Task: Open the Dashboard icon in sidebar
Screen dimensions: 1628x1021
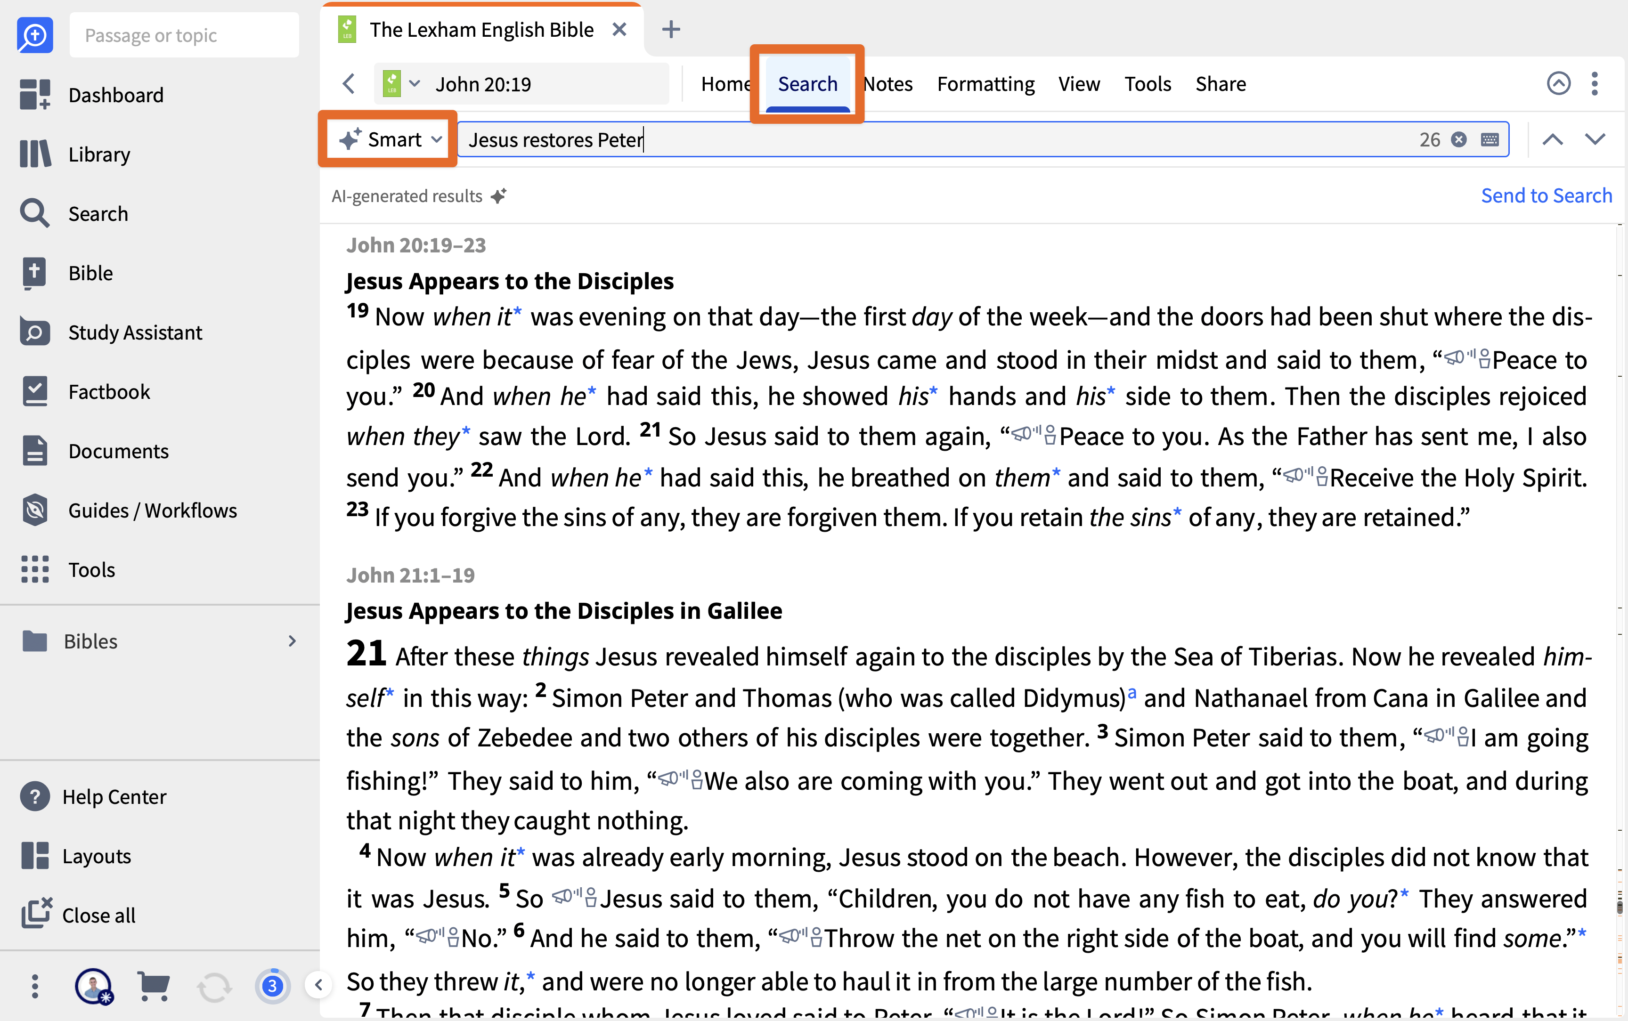Action: pos(34,95)
